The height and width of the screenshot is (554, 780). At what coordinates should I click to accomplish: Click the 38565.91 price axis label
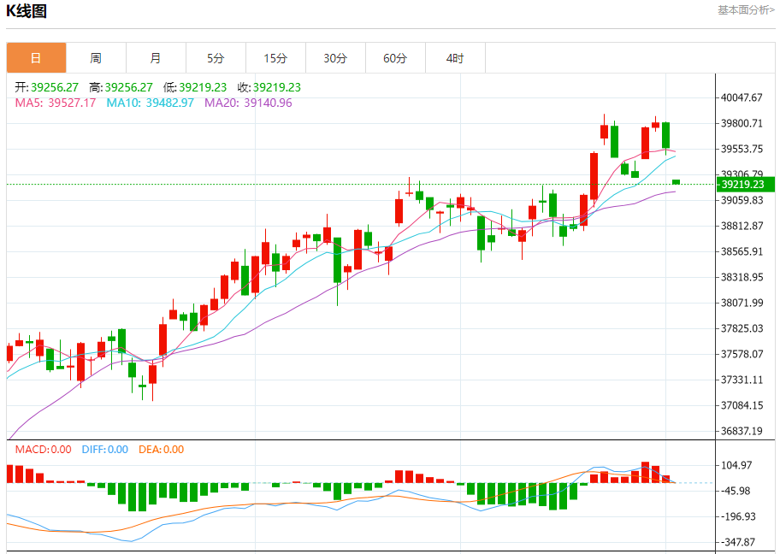click(x=742, y=251)
